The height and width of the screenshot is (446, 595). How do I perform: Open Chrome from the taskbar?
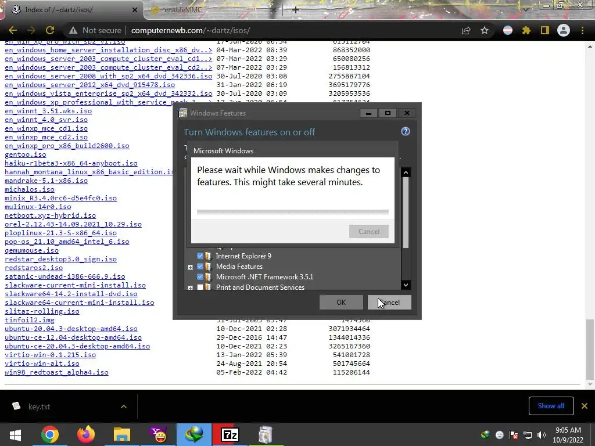pos(50,434)
